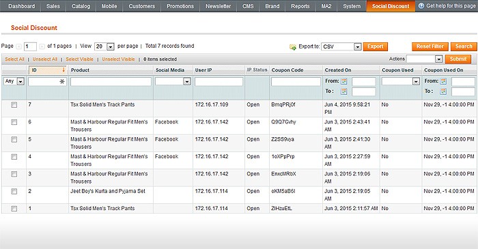Click the Unselect Visible link
The image size is (478, 249).
(118, 59)
